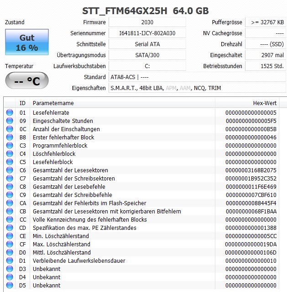The image size is (287, 292).
Task: Click the Eingeschaltet value 2907 mal
Action: pyautogui.click(x=266, y=55)
